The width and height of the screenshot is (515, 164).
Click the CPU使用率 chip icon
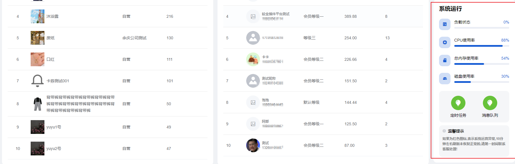point(444,42)
